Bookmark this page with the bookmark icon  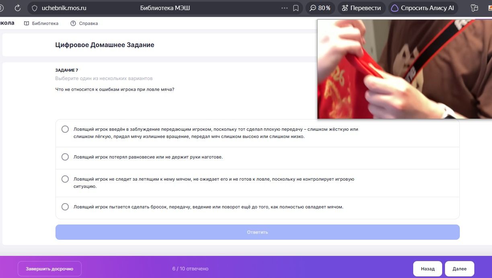click(x=296, y=8)
